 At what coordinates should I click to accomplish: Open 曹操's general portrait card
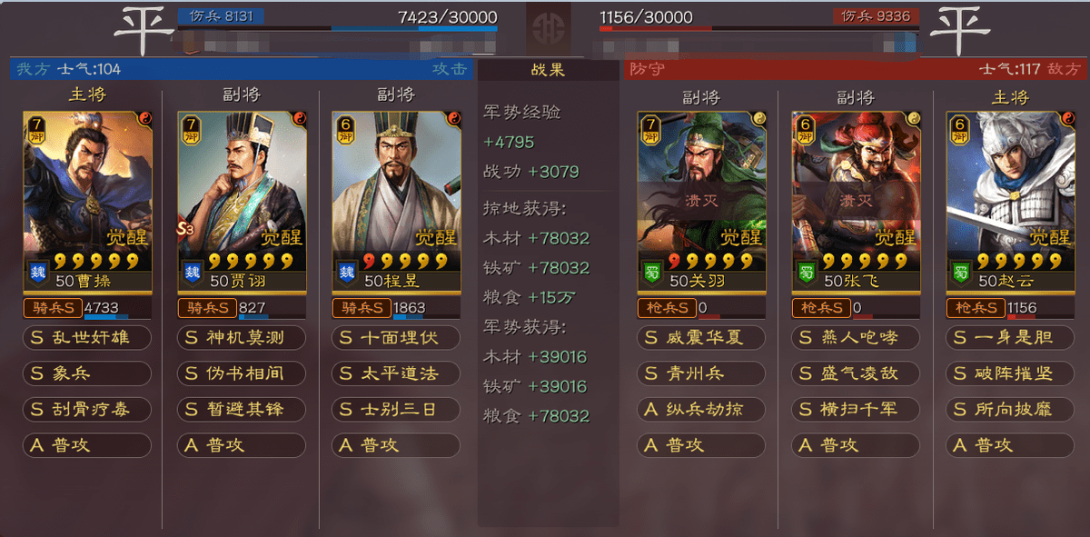pos(87,198)
